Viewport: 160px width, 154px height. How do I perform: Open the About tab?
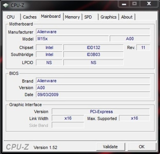tap(127, 17)
